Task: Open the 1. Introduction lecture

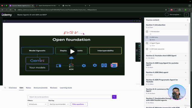Action: tap(154, 31)
